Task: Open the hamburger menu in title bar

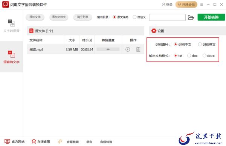Action: (x=202, y=5)
